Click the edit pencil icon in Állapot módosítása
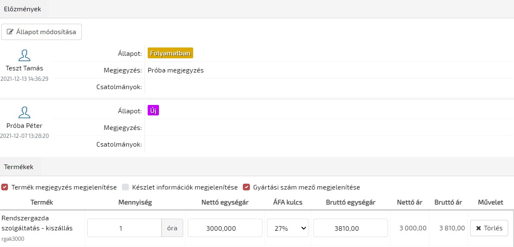Screen dimensions: 514x247 10,32
